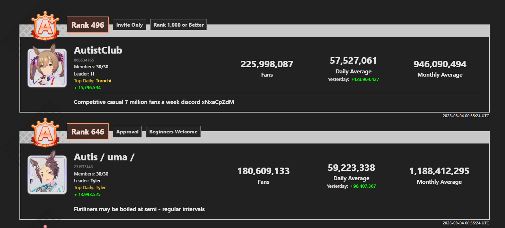Click the + 15,796,594 gain value
This screenshot has width=505, height=228.
[87, 87]
